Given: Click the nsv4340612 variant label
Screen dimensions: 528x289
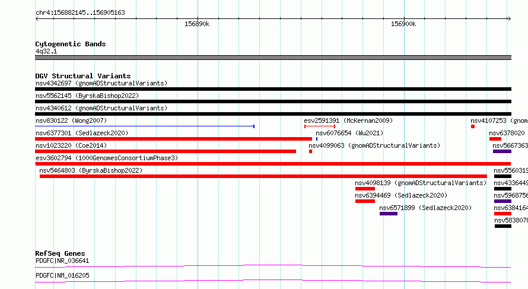Looking at the screenshot, I should [x=101, y=108].
